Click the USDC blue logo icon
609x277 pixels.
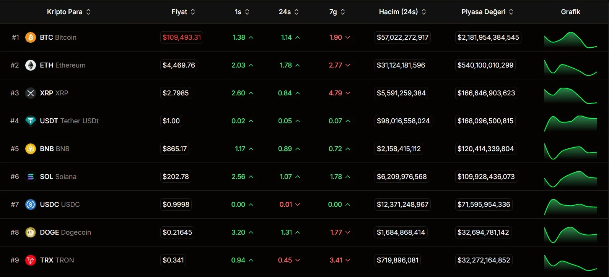31,205
